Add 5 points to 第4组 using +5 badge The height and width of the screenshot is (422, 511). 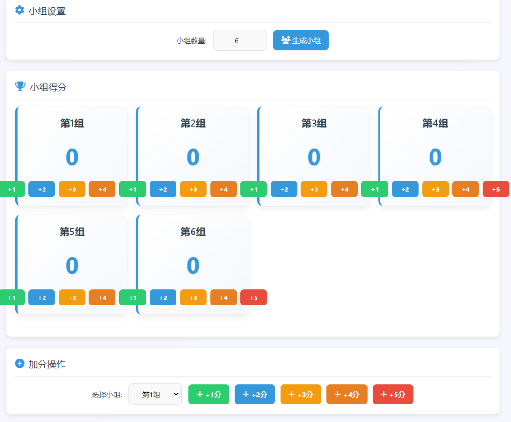point(495,189)
